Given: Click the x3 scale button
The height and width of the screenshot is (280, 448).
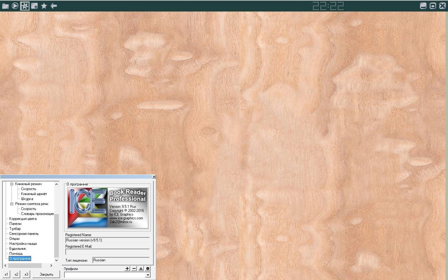Looking at the screenshot, I should click(x=26, y=274).
